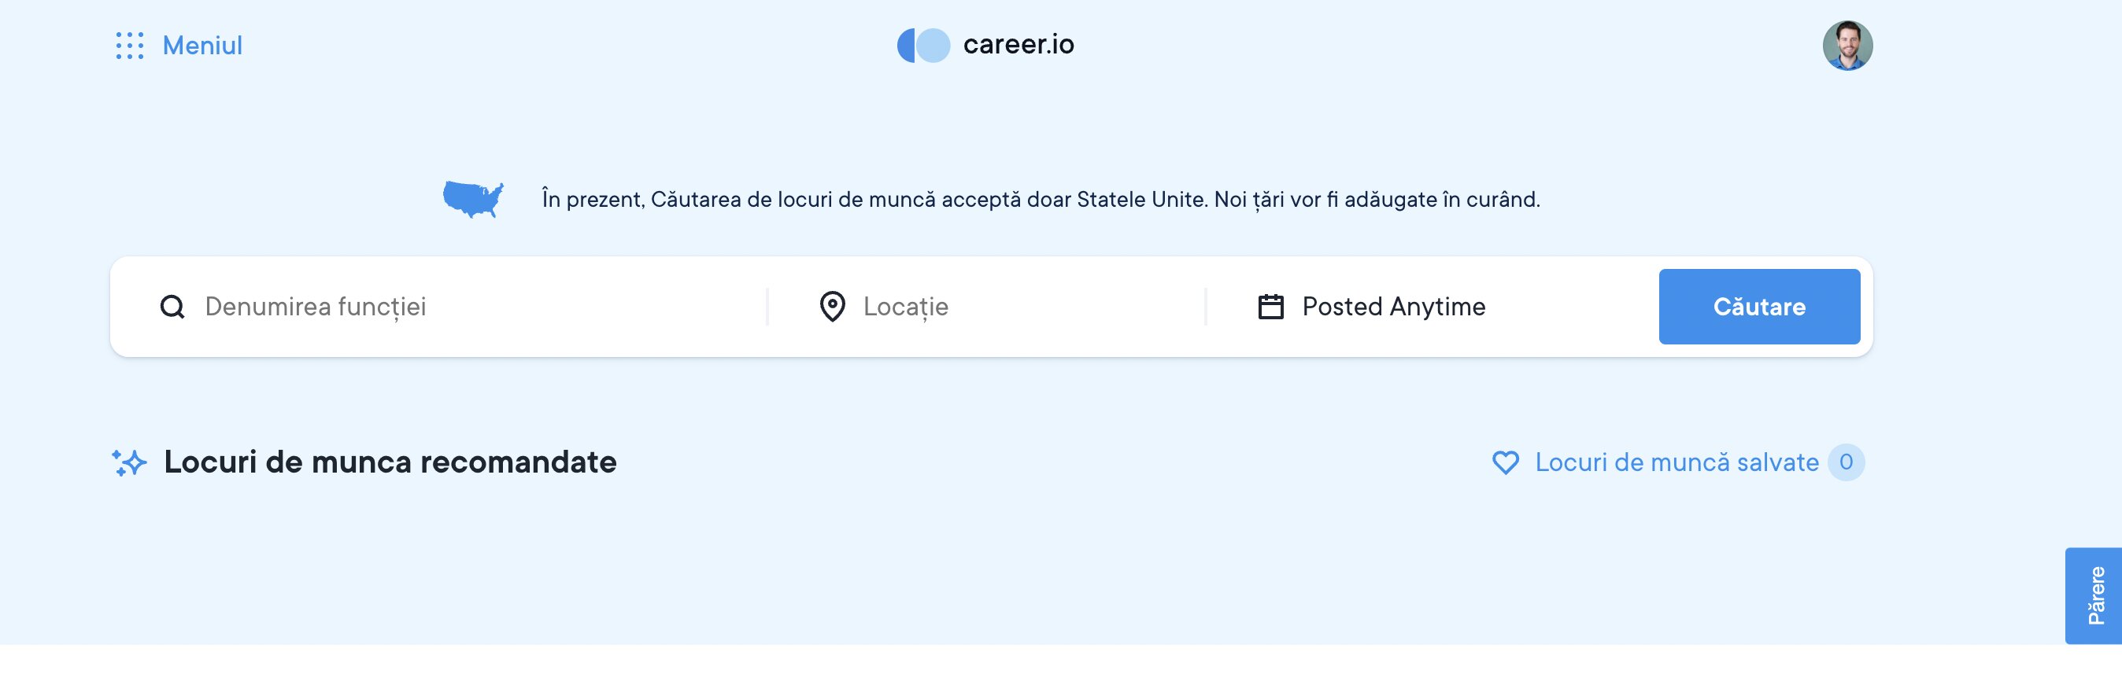Click the saved jobs count badge

coord(1845,463)
